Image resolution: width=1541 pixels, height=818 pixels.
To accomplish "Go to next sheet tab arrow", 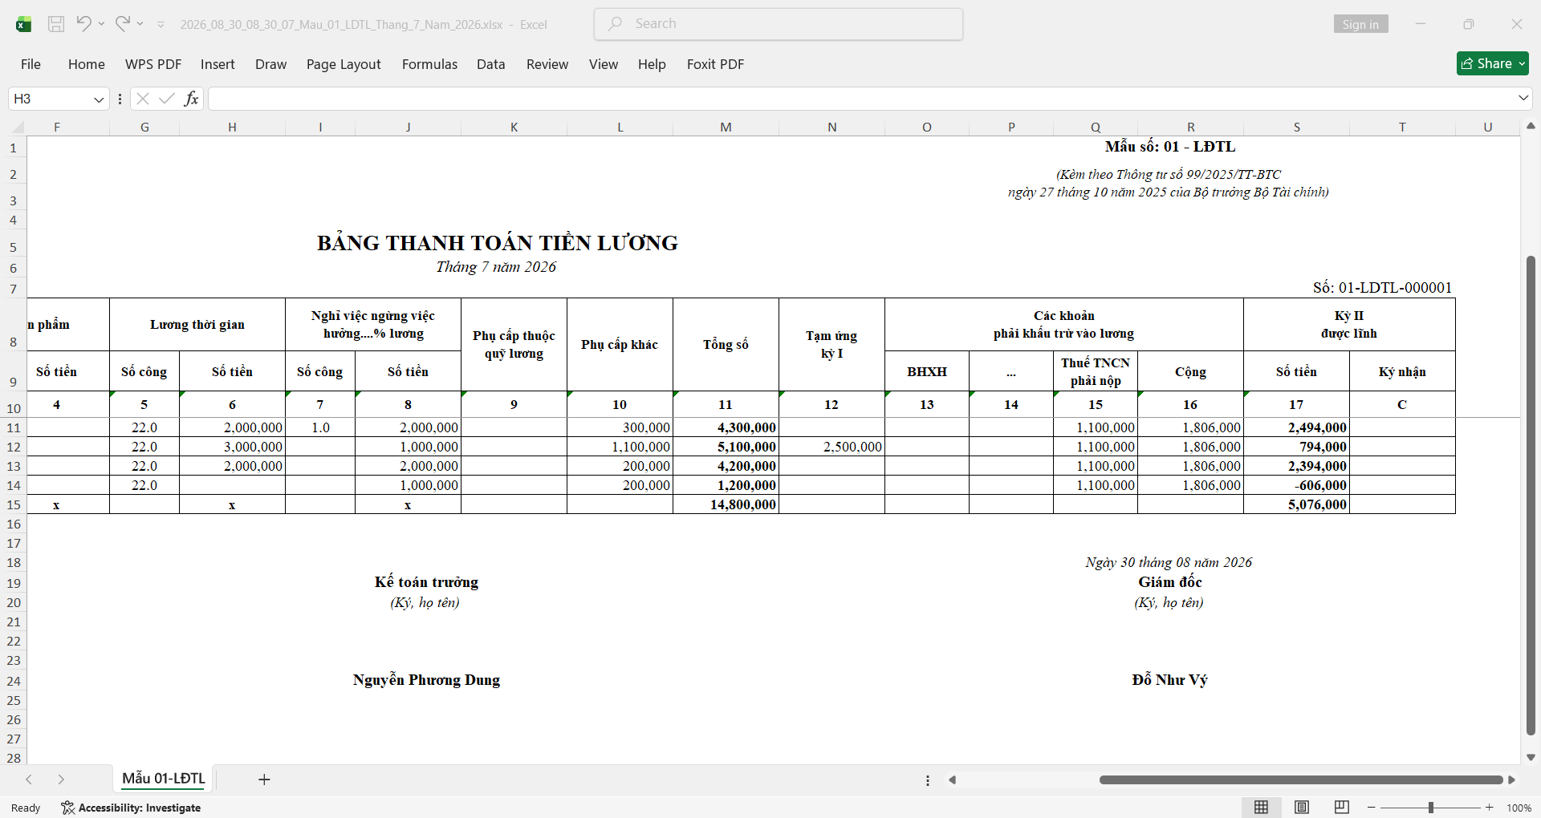I will (x=61, y=780).
